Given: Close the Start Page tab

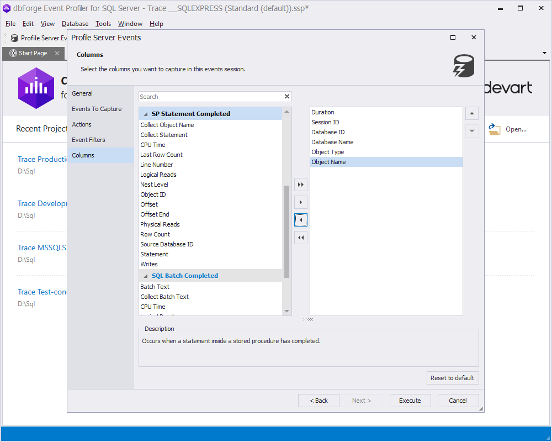Looking at the screenshot, I should (x=57, y=53).
